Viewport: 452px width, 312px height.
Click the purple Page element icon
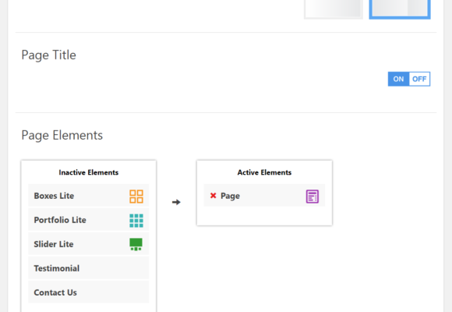click(x=313, y=197)
